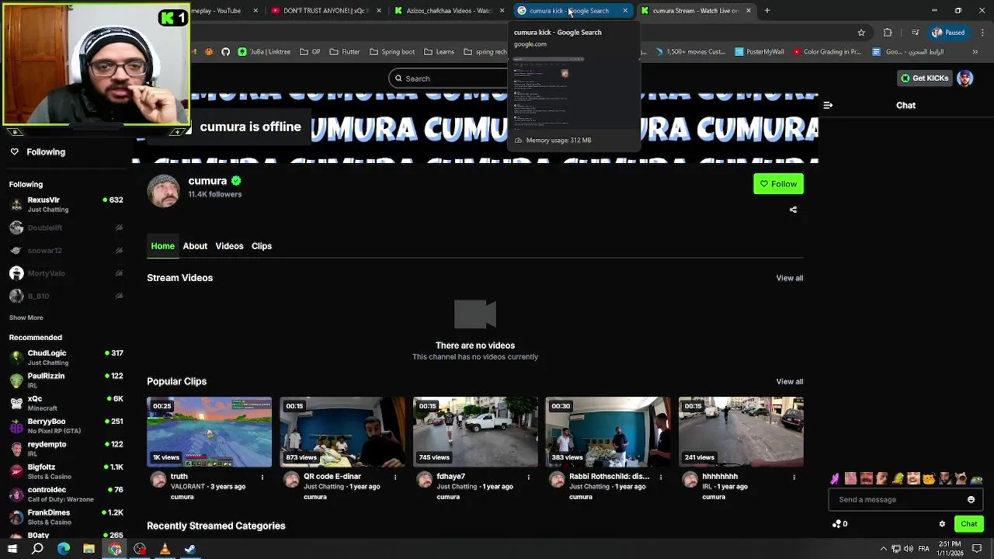Open the Spring boot bookmarks folder

click(x=391, y=52)
